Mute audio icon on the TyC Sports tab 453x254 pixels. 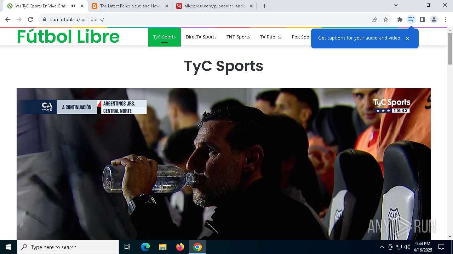click(x=73, y=6)
